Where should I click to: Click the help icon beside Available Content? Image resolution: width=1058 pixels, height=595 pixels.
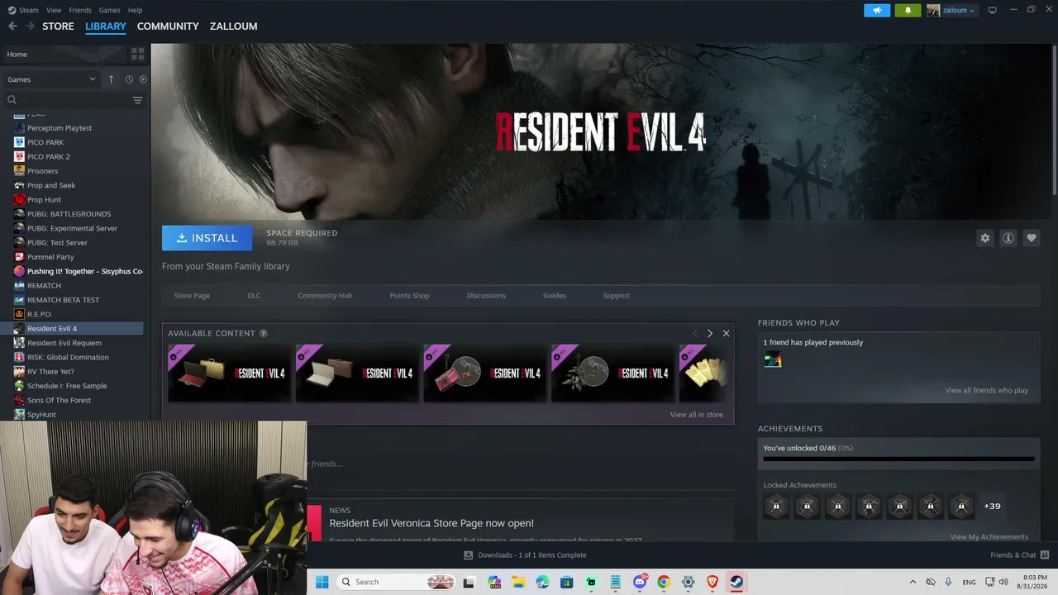pyautogui.click(x=263, y=334)
